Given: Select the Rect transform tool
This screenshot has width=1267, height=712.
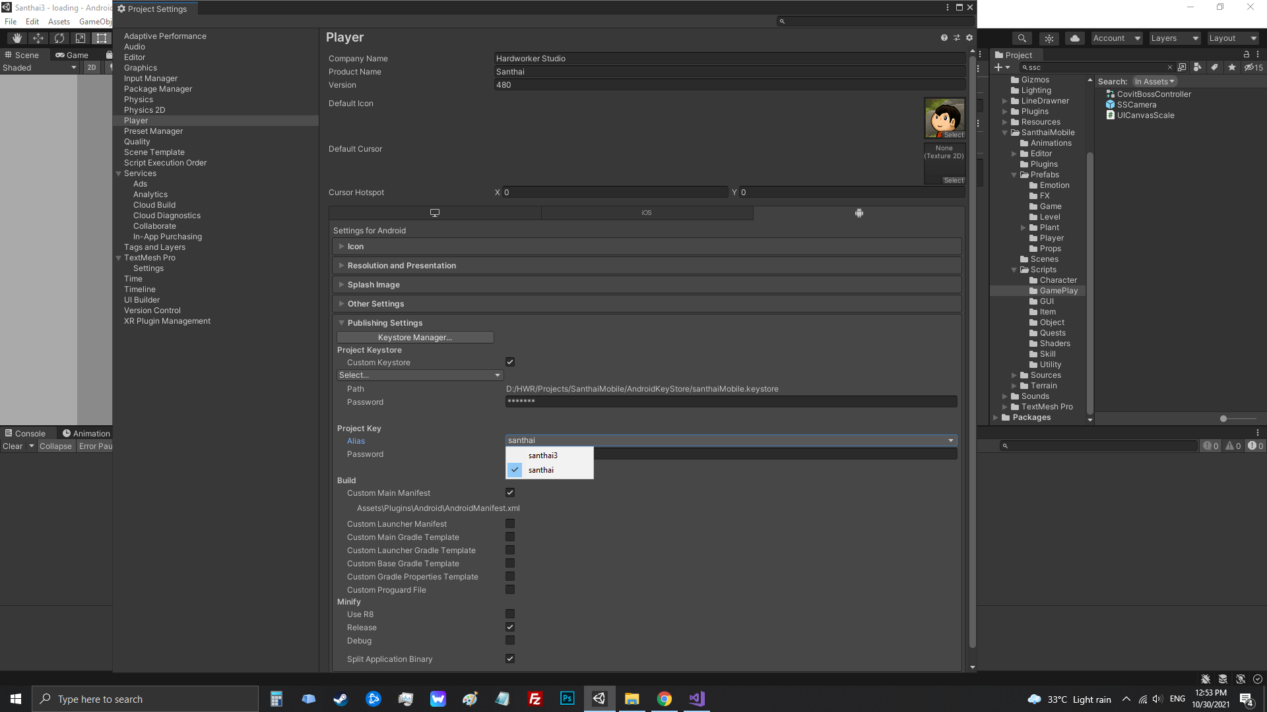Looking at the screenshot, I should coord(102,38).
